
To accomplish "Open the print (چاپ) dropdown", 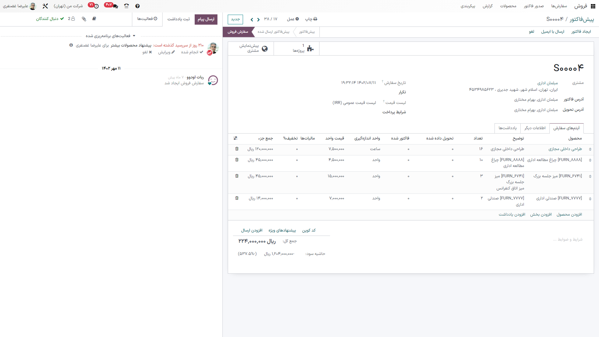I will point(311,19).
